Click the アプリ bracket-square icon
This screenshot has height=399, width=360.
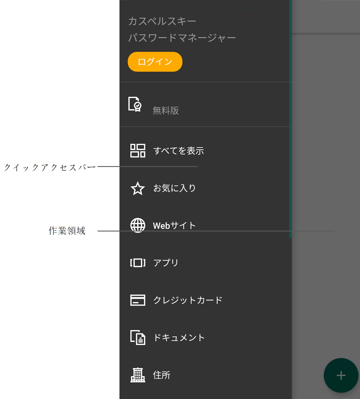[x=138, y=263]
